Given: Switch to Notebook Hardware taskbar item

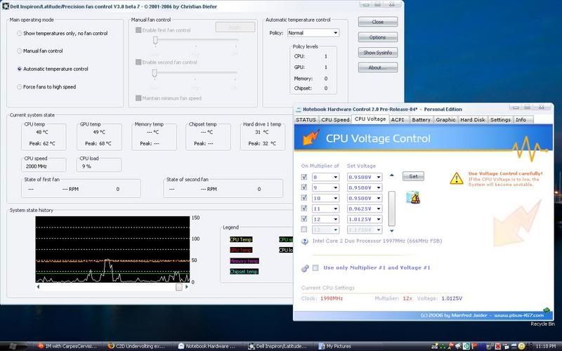Looking at the screenshot, I should point(207,346).
